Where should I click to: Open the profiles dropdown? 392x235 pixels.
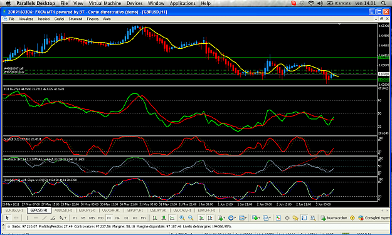pos(267,218)
